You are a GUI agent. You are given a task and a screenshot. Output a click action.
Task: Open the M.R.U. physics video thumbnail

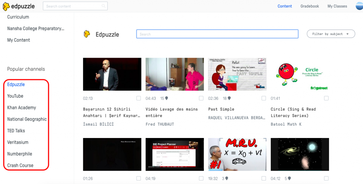(237, 154)
